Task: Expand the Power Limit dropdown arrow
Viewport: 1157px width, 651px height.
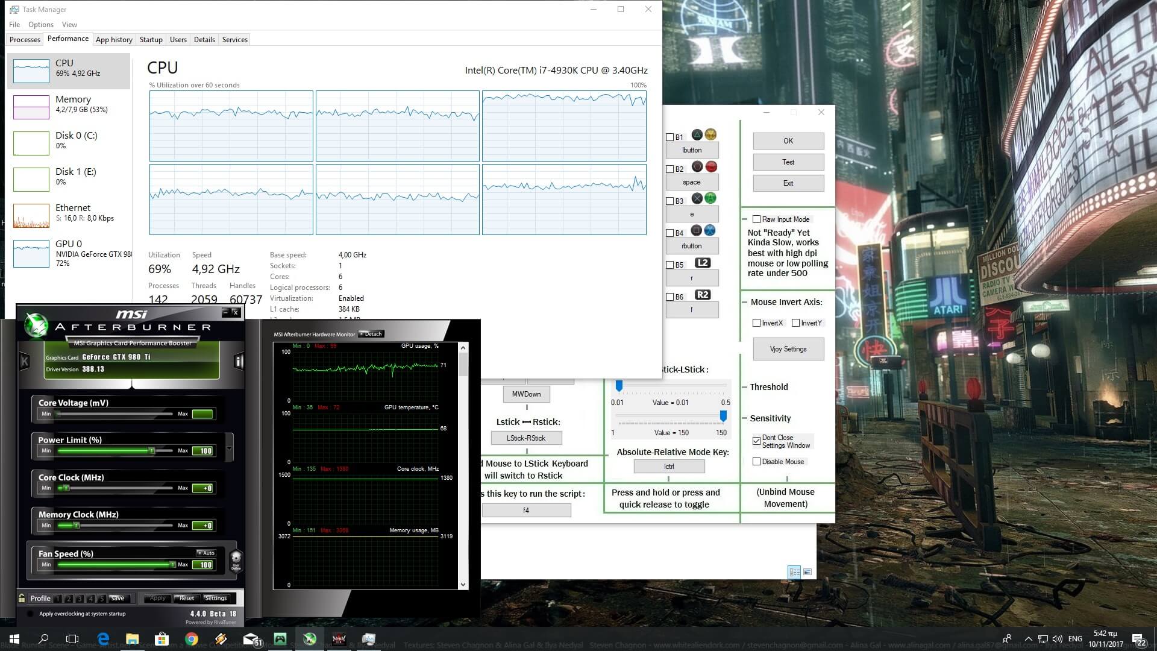Action: coord(229,448)
